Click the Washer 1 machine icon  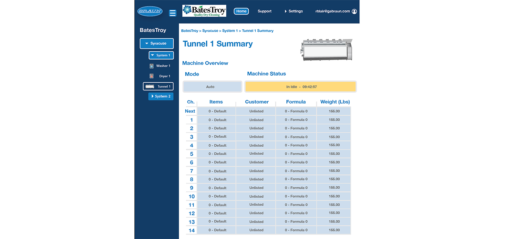coord(151,66)
